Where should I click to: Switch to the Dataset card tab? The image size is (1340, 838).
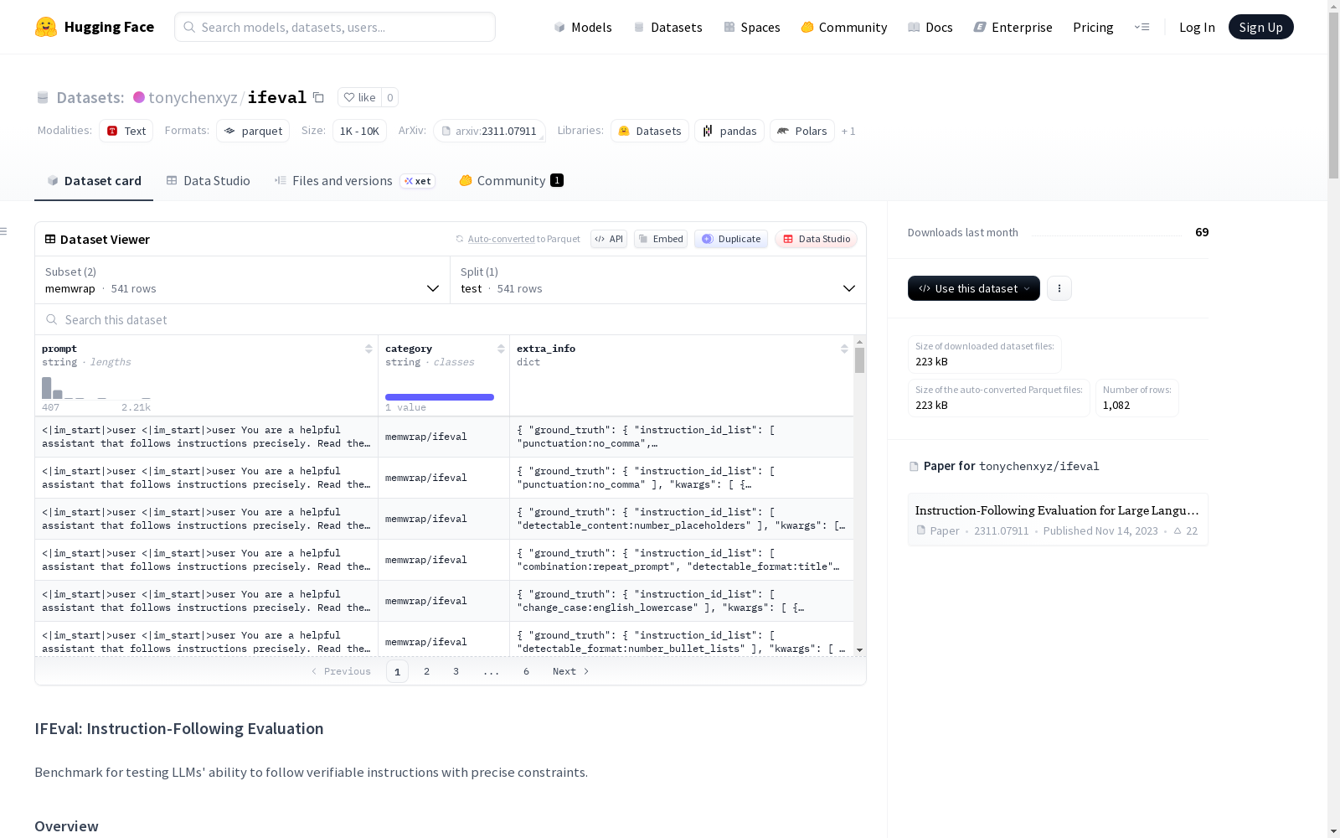point(94,181)
